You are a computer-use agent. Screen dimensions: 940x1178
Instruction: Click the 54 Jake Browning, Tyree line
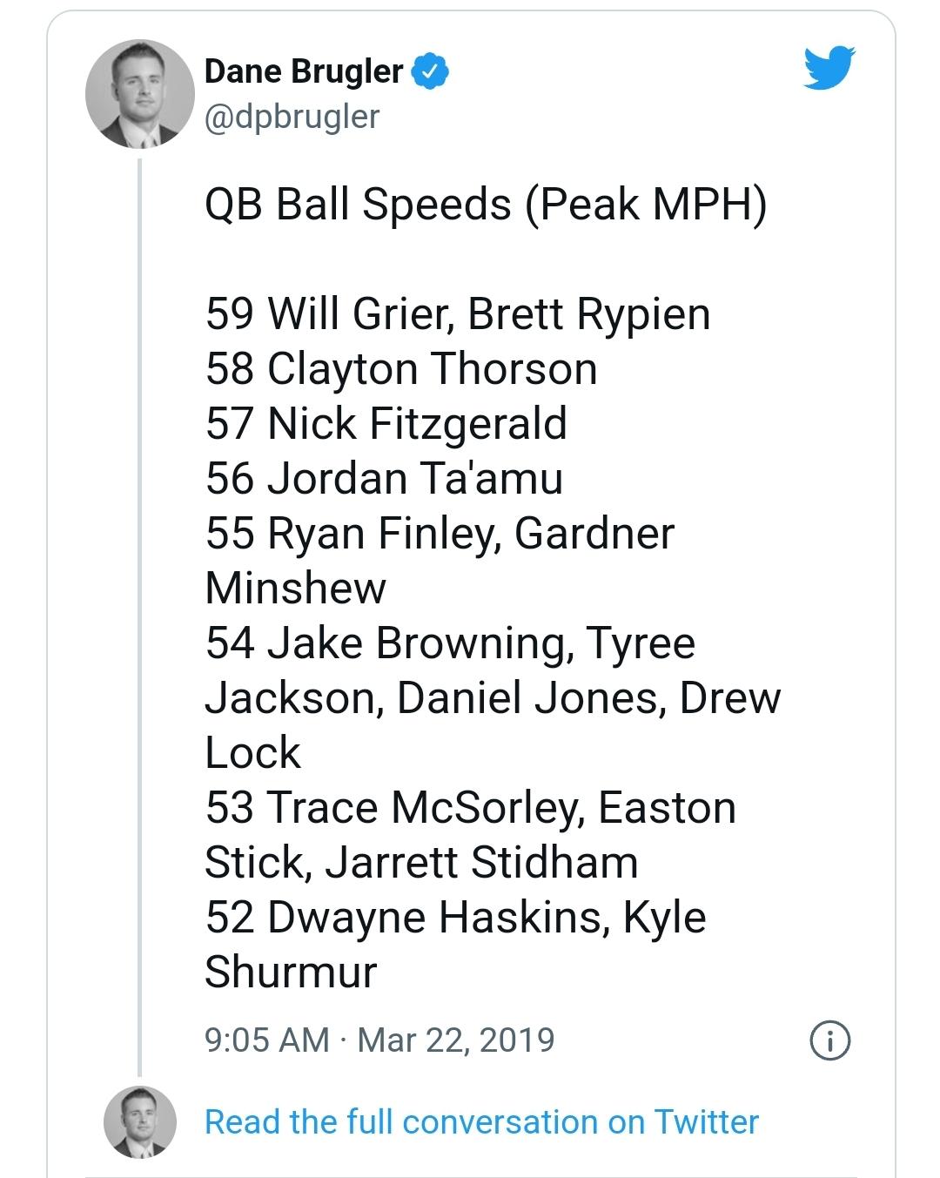pos(451,643)
